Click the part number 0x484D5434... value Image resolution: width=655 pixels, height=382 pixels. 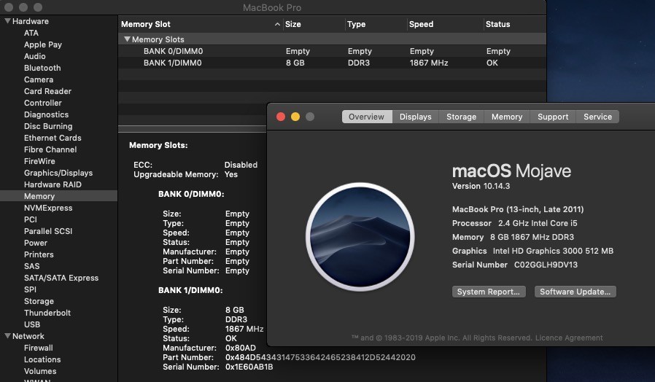tap(320, 357)
